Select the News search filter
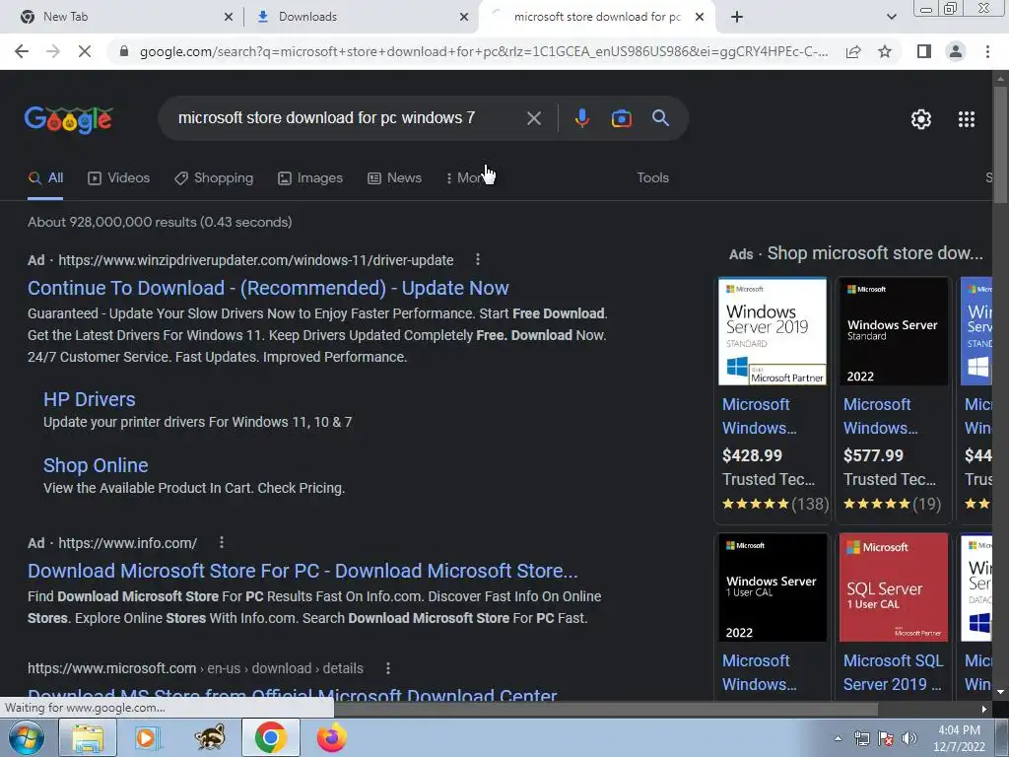Screen dimensions: 1009x757 tap(394, 177)
